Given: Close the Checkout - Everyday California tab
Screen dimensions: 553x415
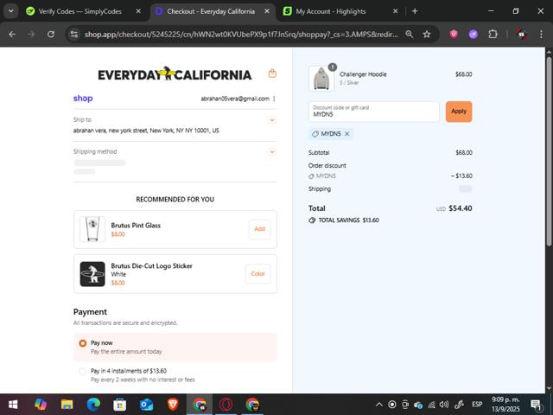Looking at the screenshot, I should coord(267,11).
